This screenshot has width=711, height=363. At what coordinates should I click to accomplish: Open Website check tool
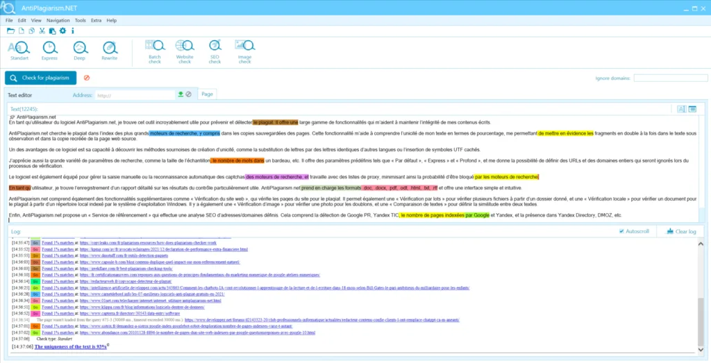tap(185, 51)
